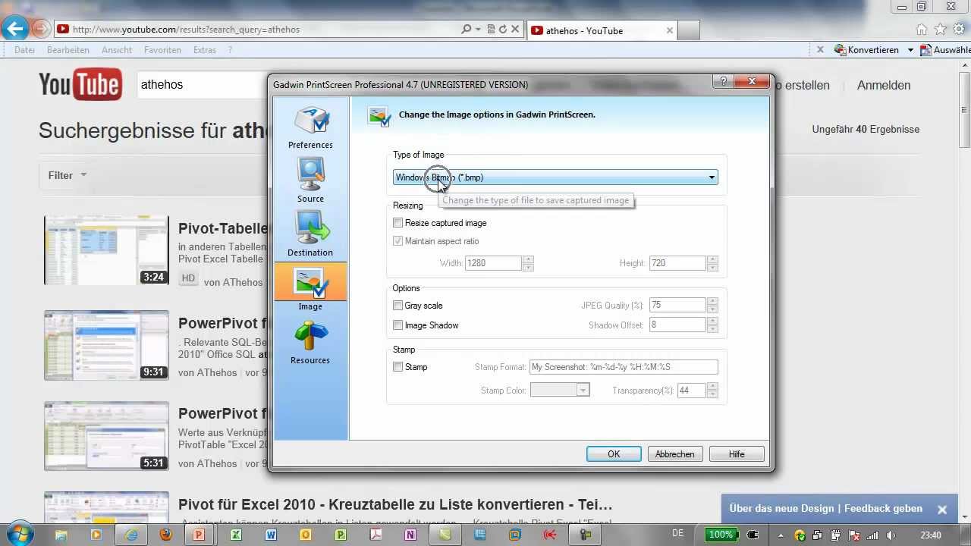Open the browser Home icon
The height and width of the screenshot is (546, 971).
pos(922,30)
